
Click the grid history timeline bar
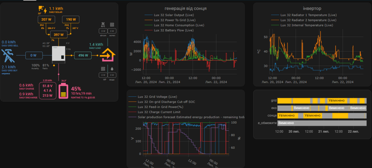click(x=322, y=101)
